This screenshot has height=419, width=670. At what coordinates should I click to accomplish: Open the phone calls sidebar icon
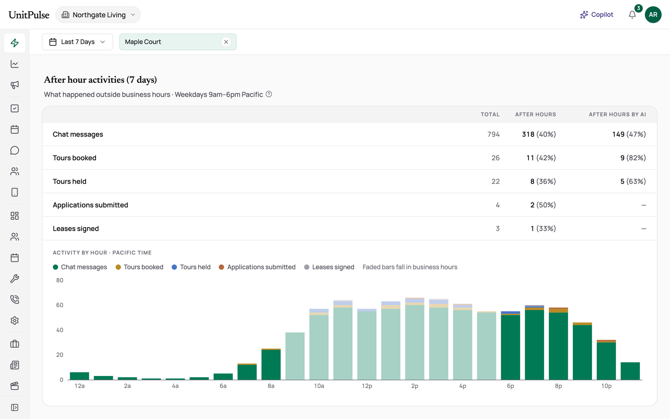tap(15, 299)
